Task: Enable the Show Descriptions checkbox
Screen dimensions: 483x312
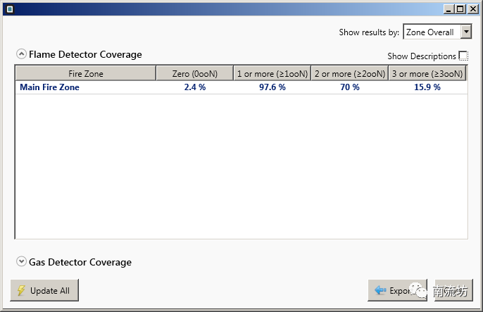Action: [x=463, y=56]
